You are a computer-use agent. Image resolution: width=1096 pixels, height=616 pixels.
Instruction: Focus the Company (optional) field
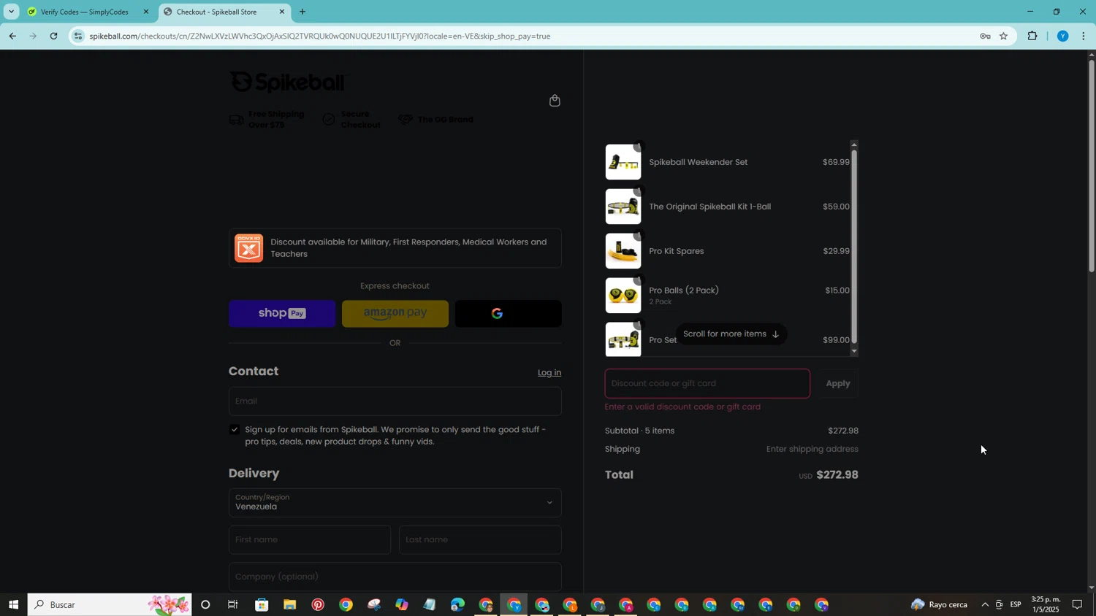[395, 577]
